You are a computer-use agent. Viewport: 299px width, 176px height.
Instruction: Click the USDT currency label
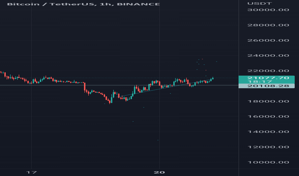pos(260,4)
